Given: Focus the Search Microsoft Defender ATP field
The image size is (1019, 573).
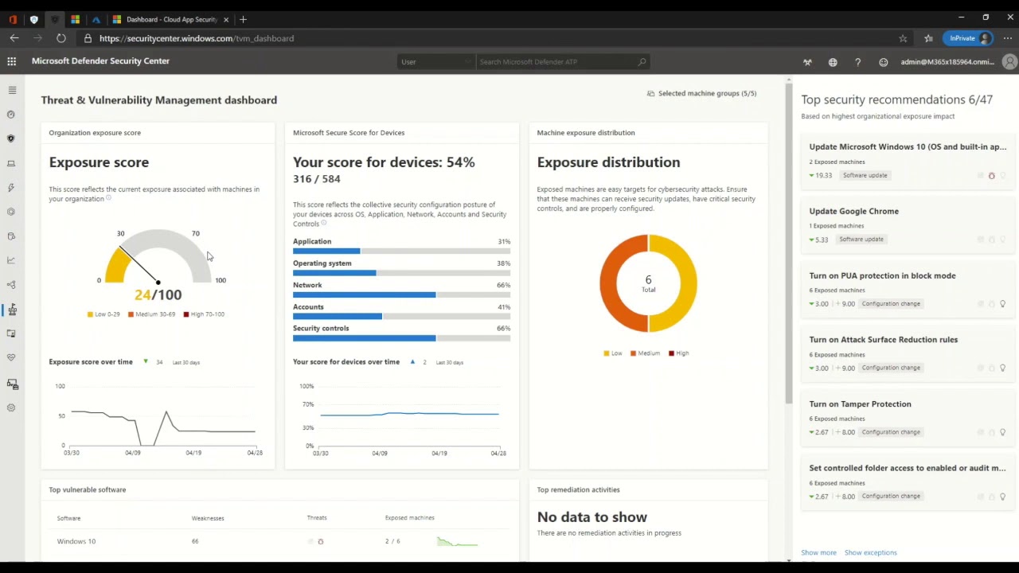Looking at the screenshot, I should 562,62.
